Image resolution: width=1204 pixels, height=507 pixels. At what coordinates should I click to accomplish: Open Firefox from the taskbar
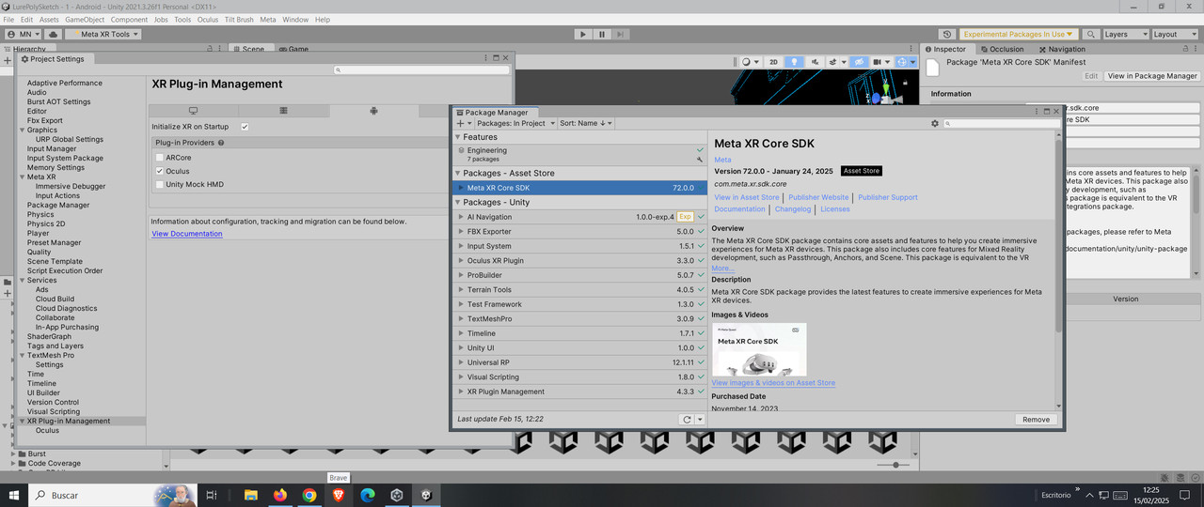pyautogui.click(x=280, y=495)
